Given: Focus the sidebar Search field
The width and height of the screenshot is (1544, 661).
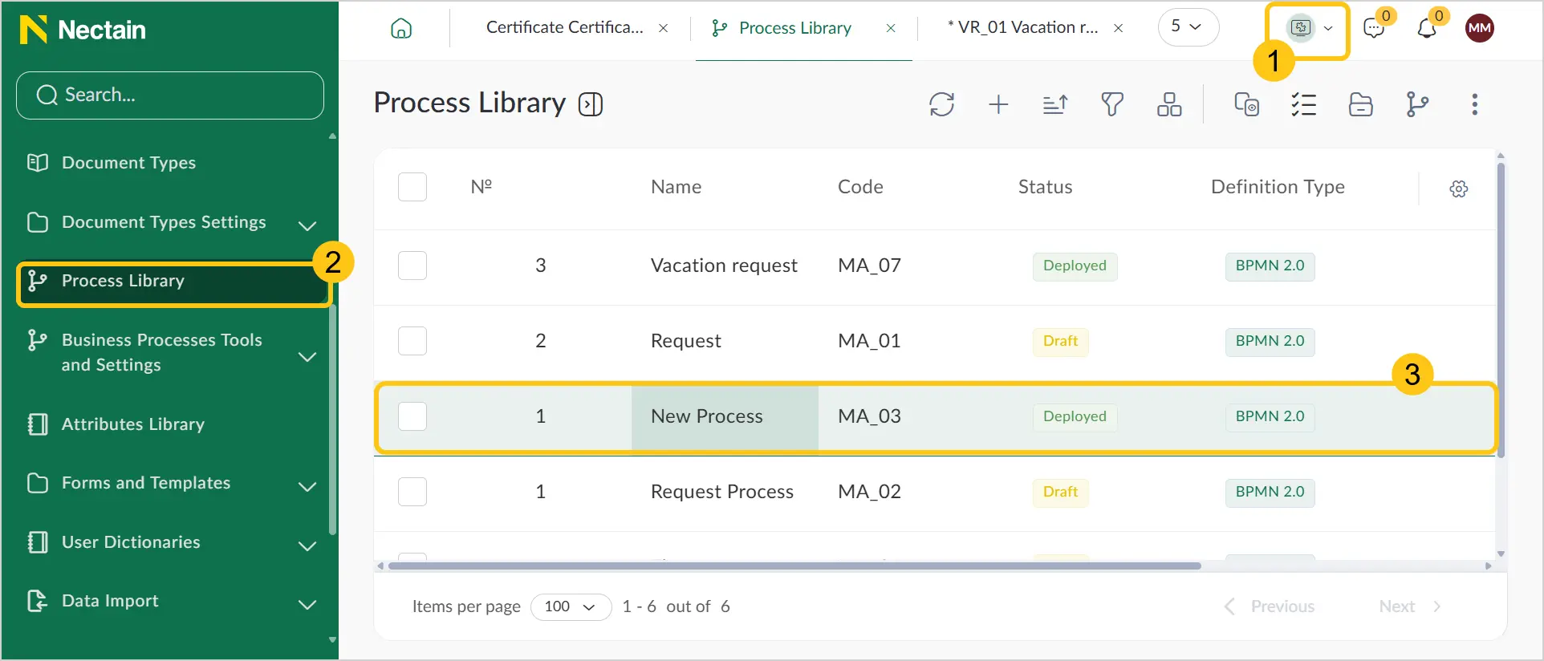Looking at the screenshot, I should [x=170, y=95].
